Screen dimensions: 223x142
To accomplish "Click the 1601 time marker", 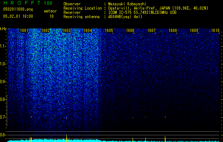I will [24, 31].
